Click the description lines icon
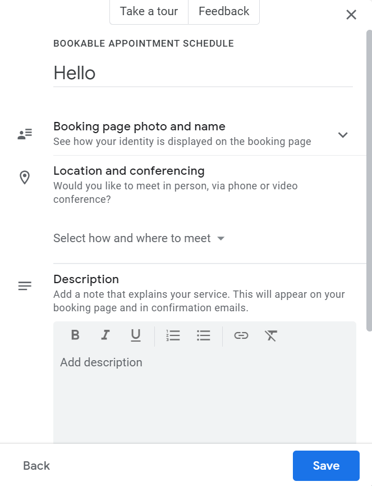The width and height of the screenshot is (372, 486). coord(25,286)
